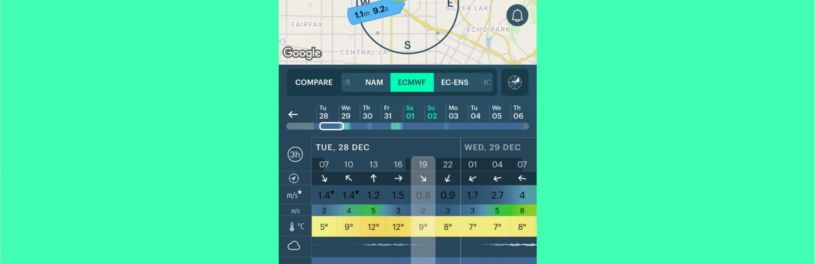This screenshot has width=815, height=264.
Task: Click the cloud cover row icon
Action: 294,245
